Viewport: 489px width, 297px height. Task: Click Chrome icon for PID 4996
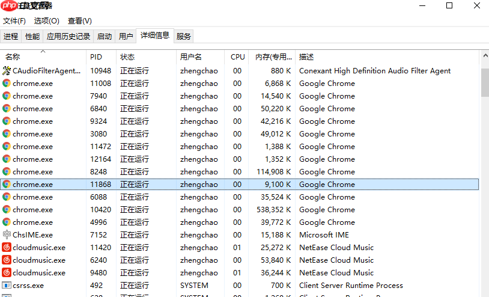click(x=6, y=222)
